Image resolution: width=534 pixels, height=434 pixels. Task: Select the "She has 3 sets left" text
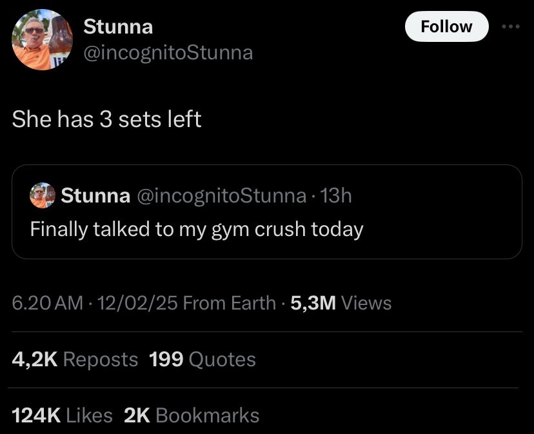(106, 119)
